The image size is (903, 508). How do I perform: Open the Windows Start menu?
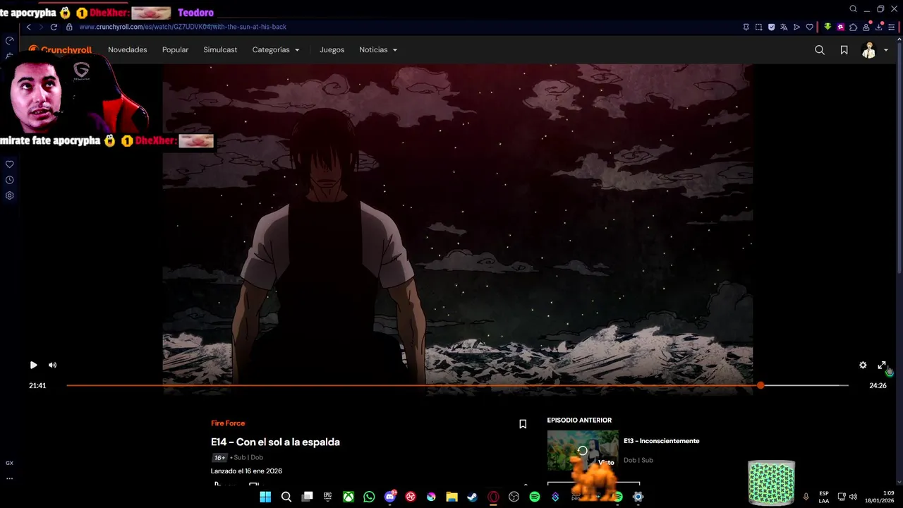tap(265, 497)
